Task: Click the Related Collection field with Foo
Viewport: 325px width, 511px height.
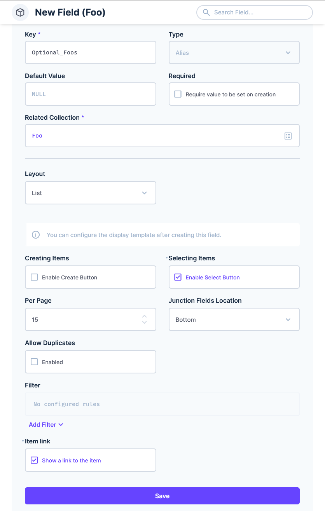Action: coord(156,136)
